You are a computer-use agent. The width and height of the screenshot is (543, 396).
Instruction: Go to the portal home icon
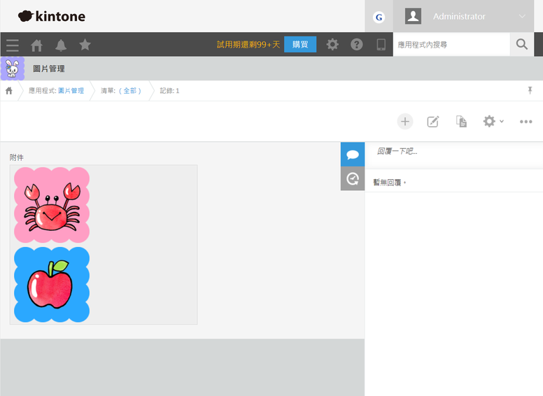tap(36, 45)
